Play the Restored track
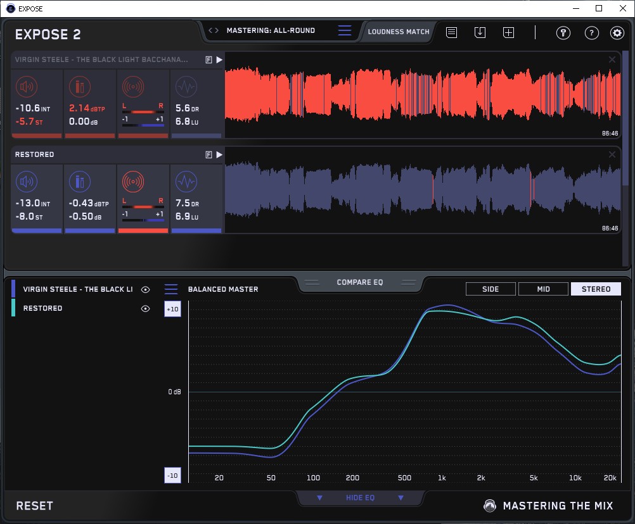635x524 pixels. [219, 154]
